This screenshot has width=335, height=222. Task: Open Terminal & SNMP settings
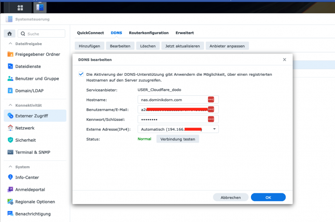point(32,152)
